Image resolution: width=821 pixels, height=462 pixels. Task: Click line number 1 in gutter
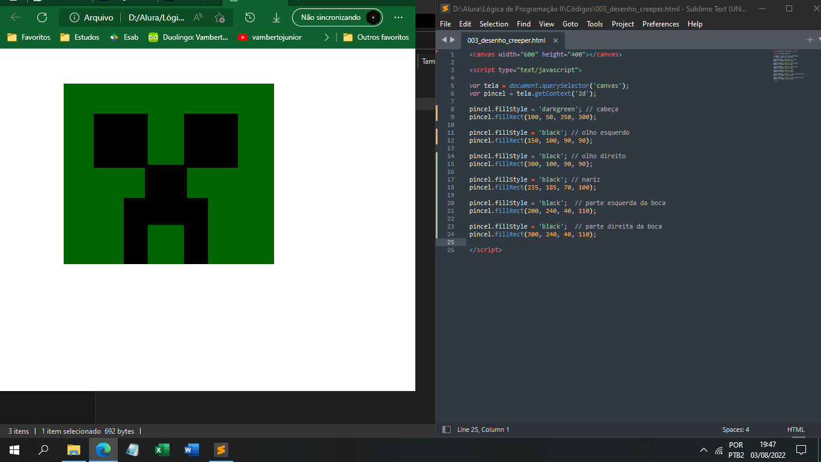[x=453, y=54]
